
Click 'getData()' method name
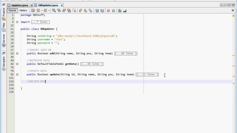[x=72, y=64]
